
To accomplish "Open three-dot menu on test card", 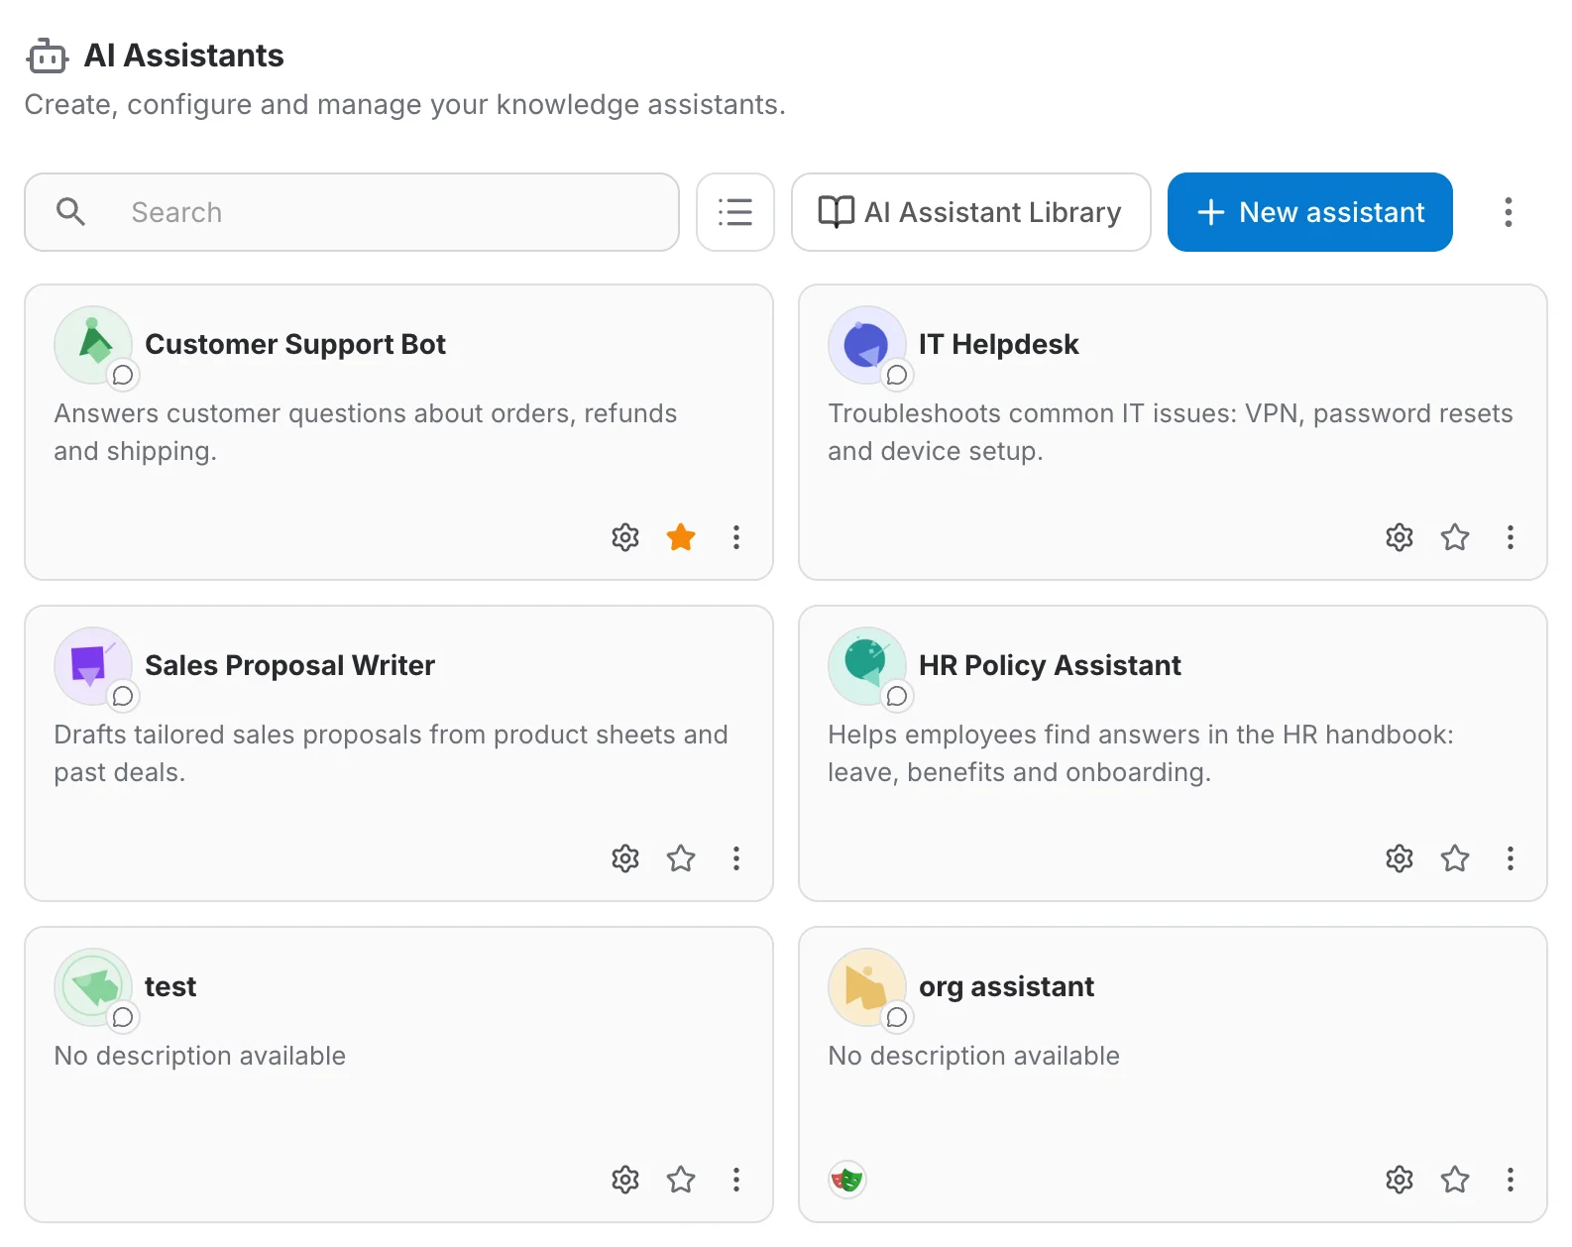I will (x=736, y=1180).
